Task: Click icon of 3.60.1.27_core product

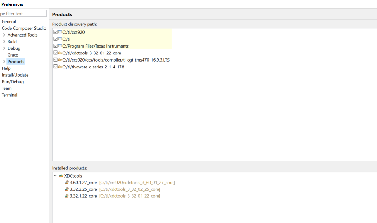Action: (x=67, y=183)
